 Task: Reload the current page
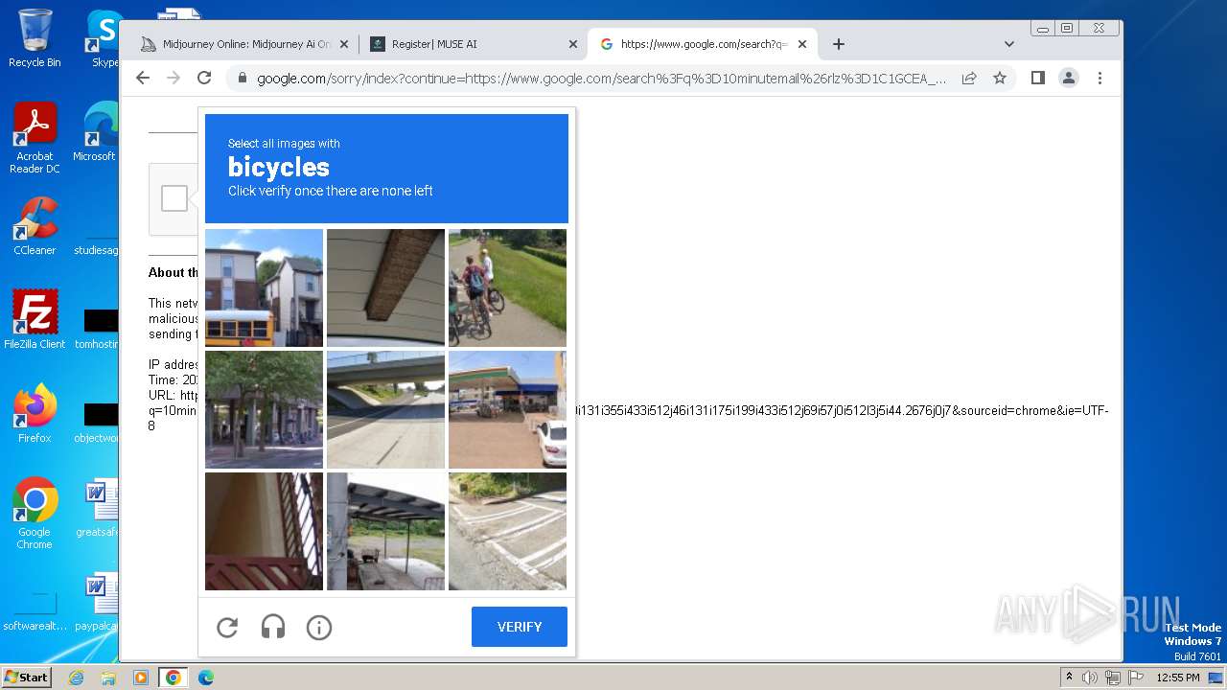pyautogui.click(x=204, y=78)
